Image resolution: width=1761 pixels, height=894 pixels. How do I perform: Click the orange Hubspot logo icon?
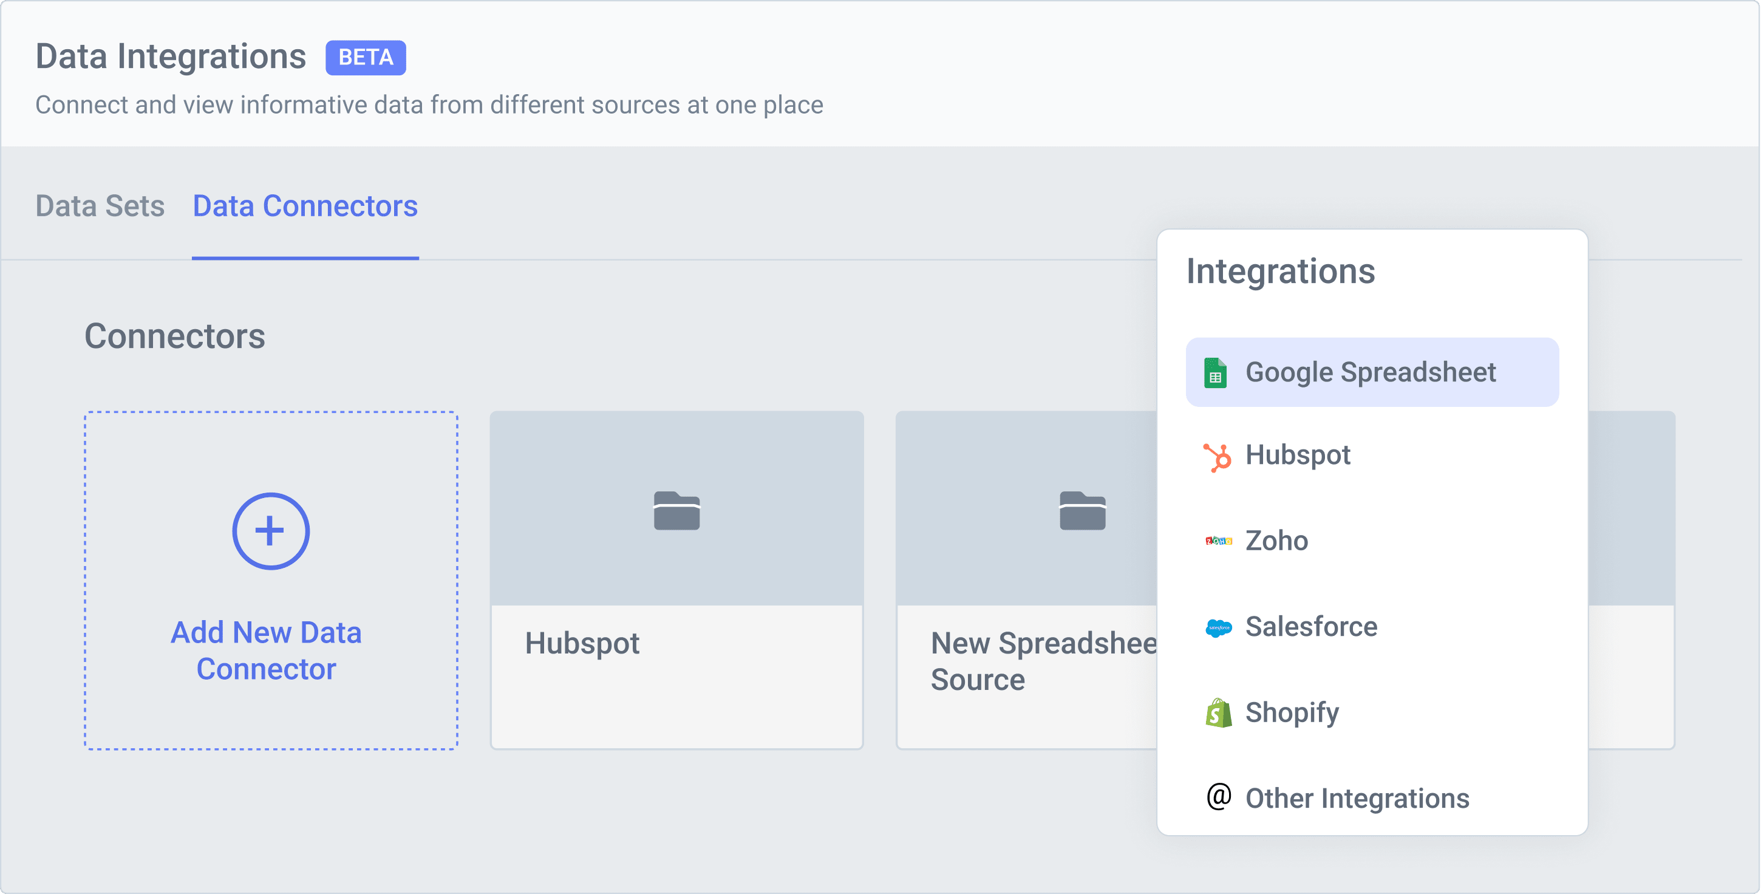pos(1217,457)
